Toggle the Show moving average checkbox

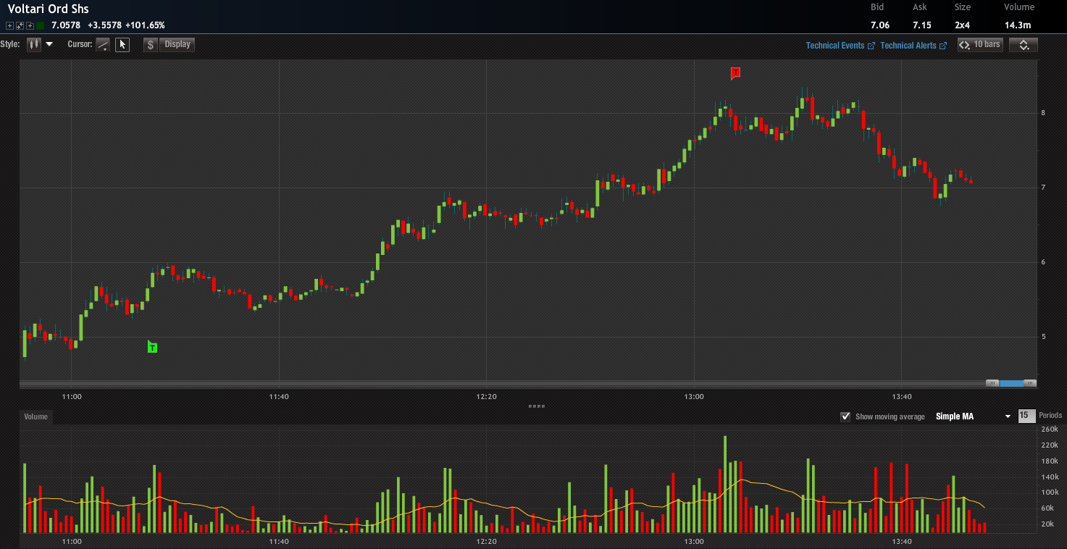click(845, 416)
